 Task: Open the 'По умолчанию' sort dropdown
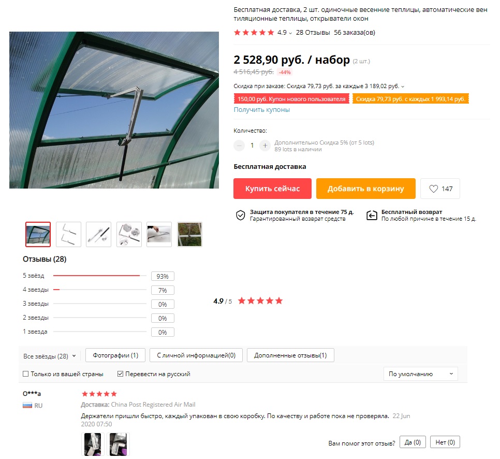(x=421, y=374)
